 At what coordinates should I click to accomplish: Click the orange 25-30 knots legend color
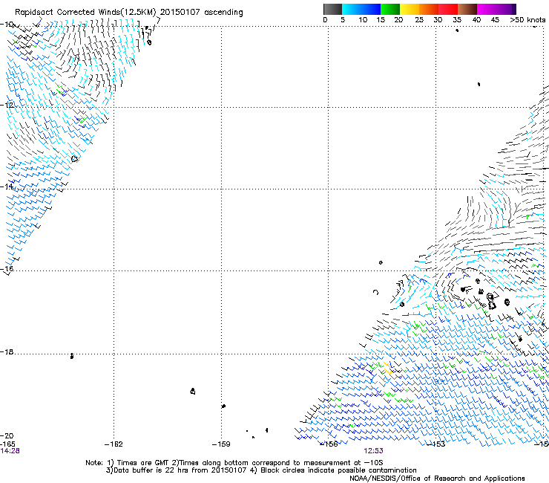[x=429, y=9]
